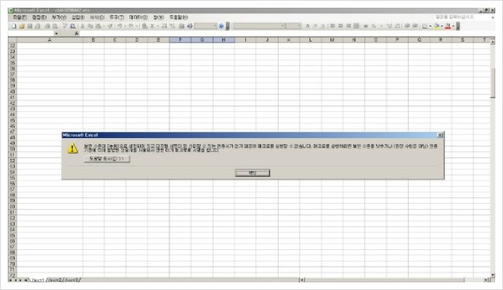Open the Name Box dropdown arrow
503x290 pixels.
pos(56,34)
